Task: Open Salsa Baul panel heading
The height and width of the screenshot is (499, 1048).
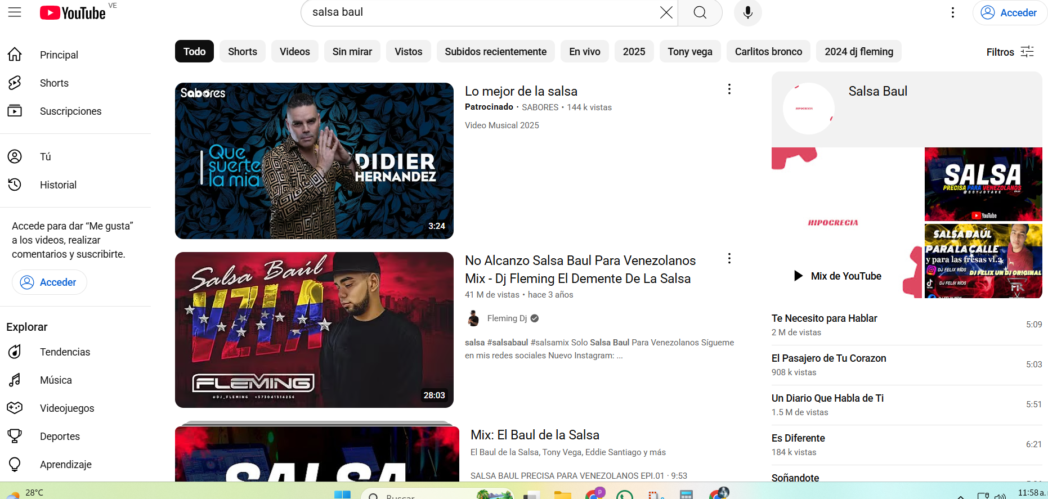Action: point(877,91)
